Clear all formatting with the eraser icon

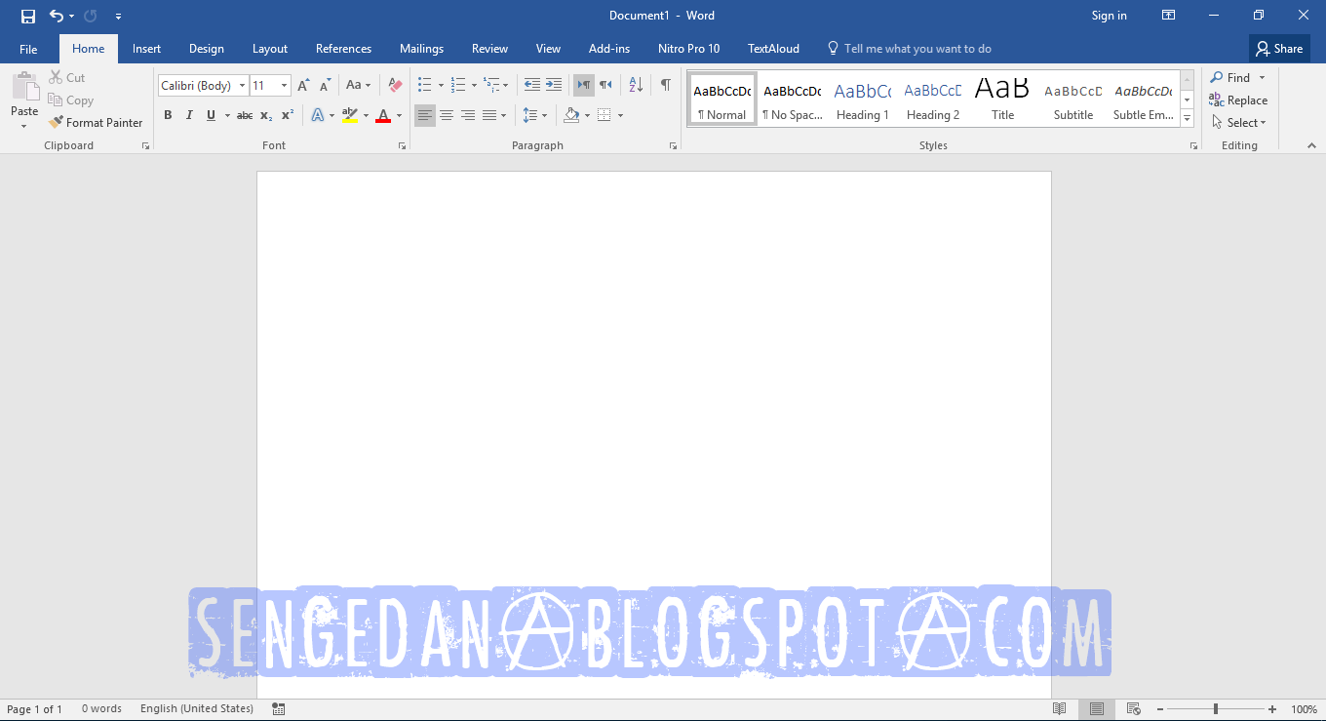pos(395,86)
